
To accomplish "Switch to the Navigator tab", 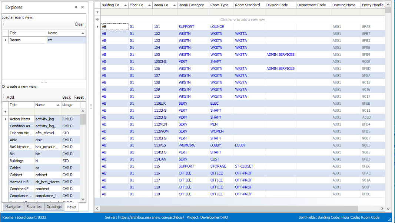I will tap(13, 207).
